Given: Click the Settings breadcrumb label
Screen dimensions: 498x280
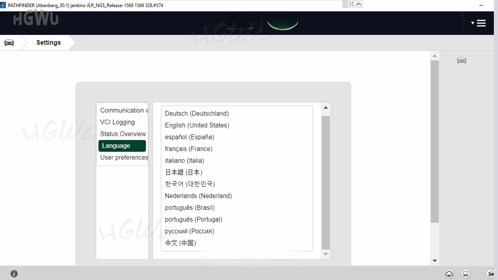Looking at the screenshot, I should coord(49,43).
